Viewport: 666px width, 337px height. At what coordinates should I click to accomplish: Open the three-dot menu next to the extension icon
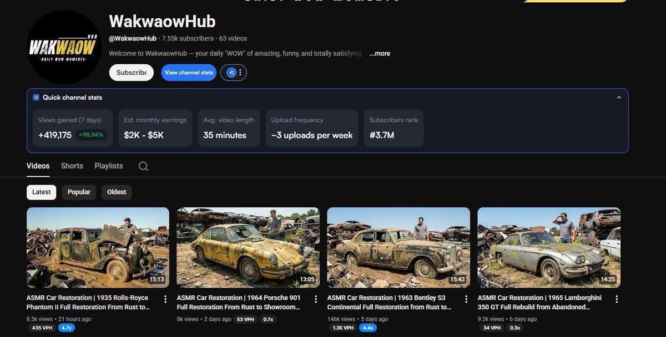pyautogui.click(x=240, y=73)
